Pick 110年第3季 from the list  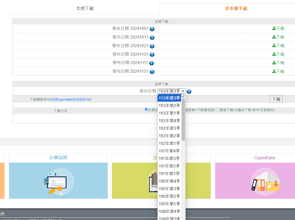click(x=169, y=189)
